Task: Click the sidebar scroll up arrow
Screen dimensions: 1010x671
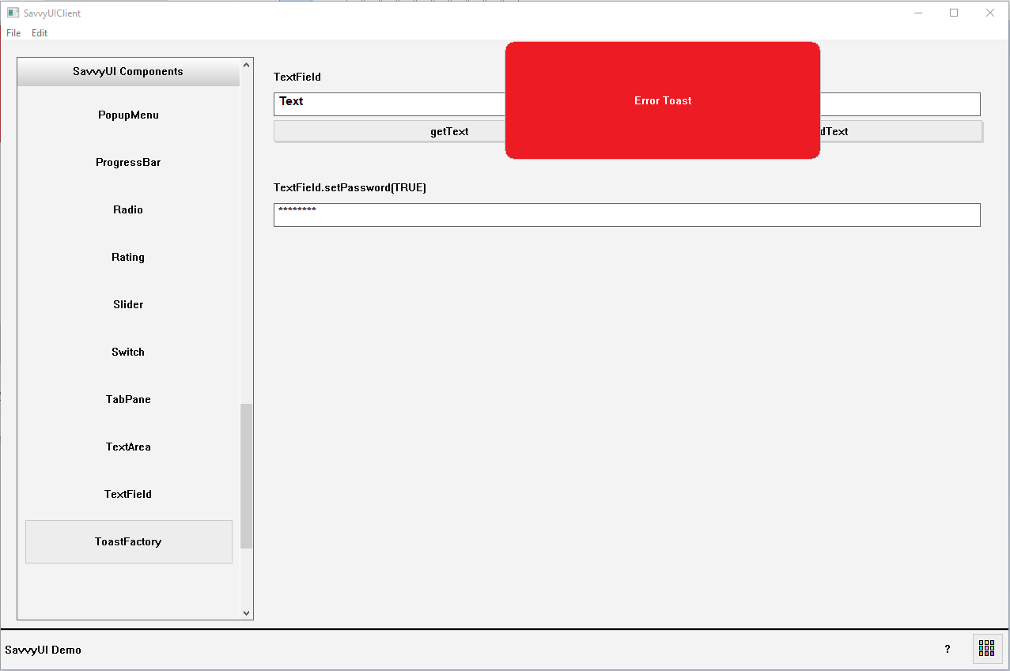Action: point(246,65)
